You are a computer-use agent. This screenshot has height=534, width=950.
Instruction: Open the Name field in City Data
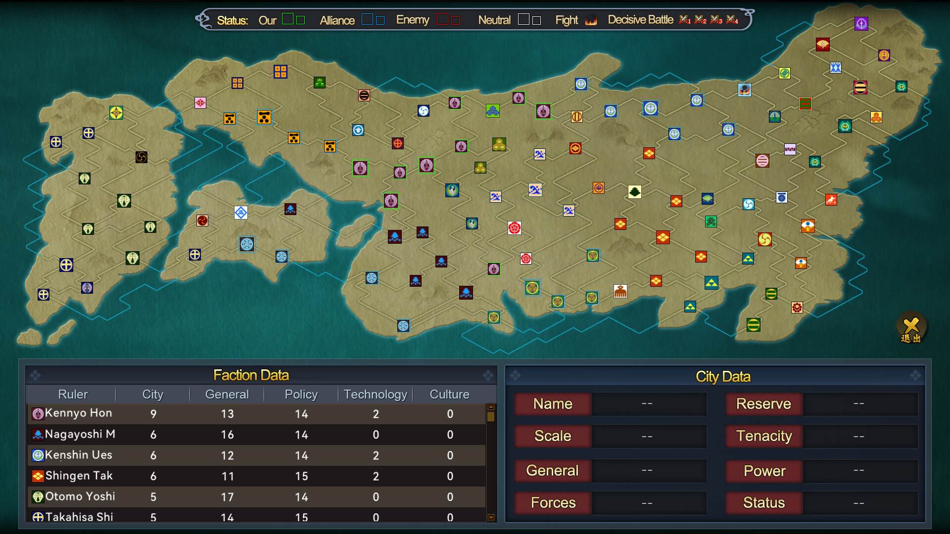[552, 404]
